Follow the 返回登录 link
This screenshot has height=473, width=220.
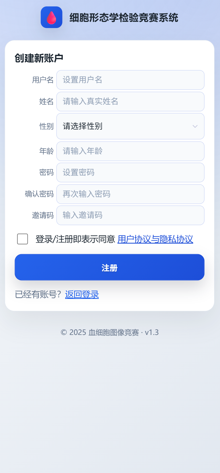point(82,295)
